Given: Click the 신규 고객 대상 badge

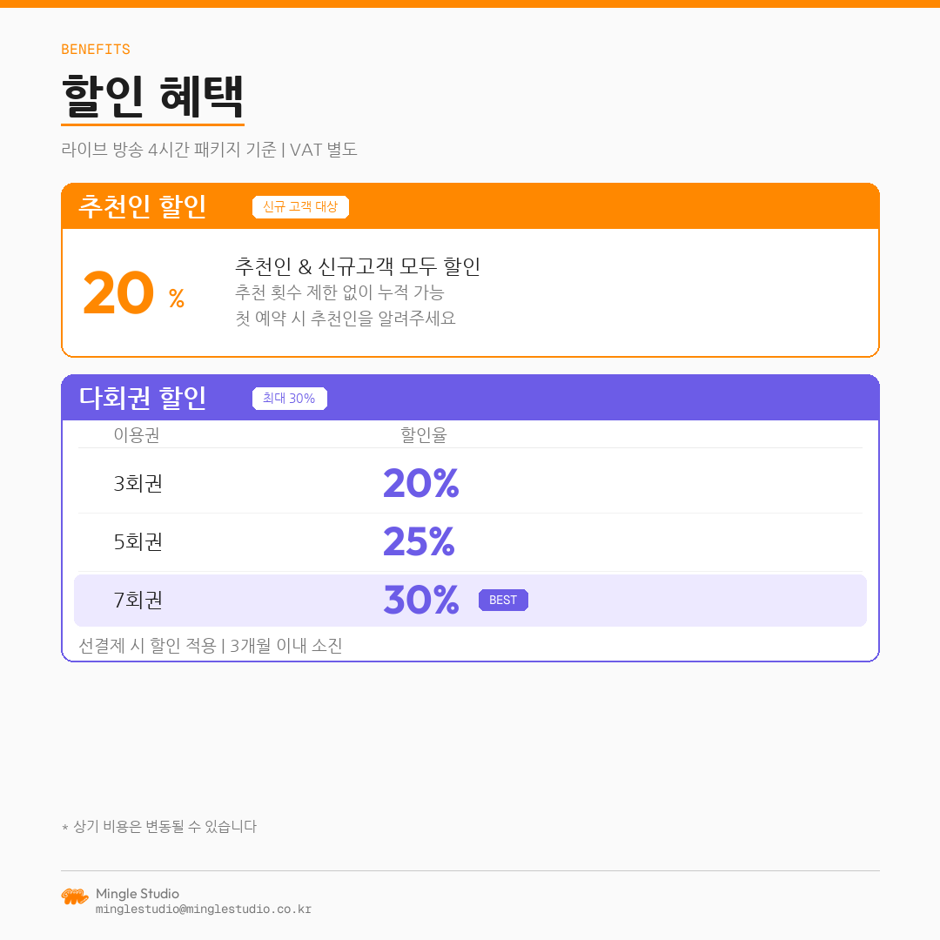Looking at the screenshot, I should (300, 207).
